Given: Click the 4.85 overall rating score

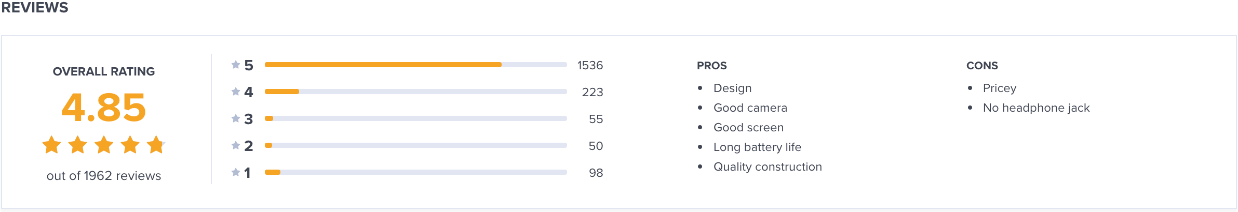Looking at the screenshot, I should [104, 108].
